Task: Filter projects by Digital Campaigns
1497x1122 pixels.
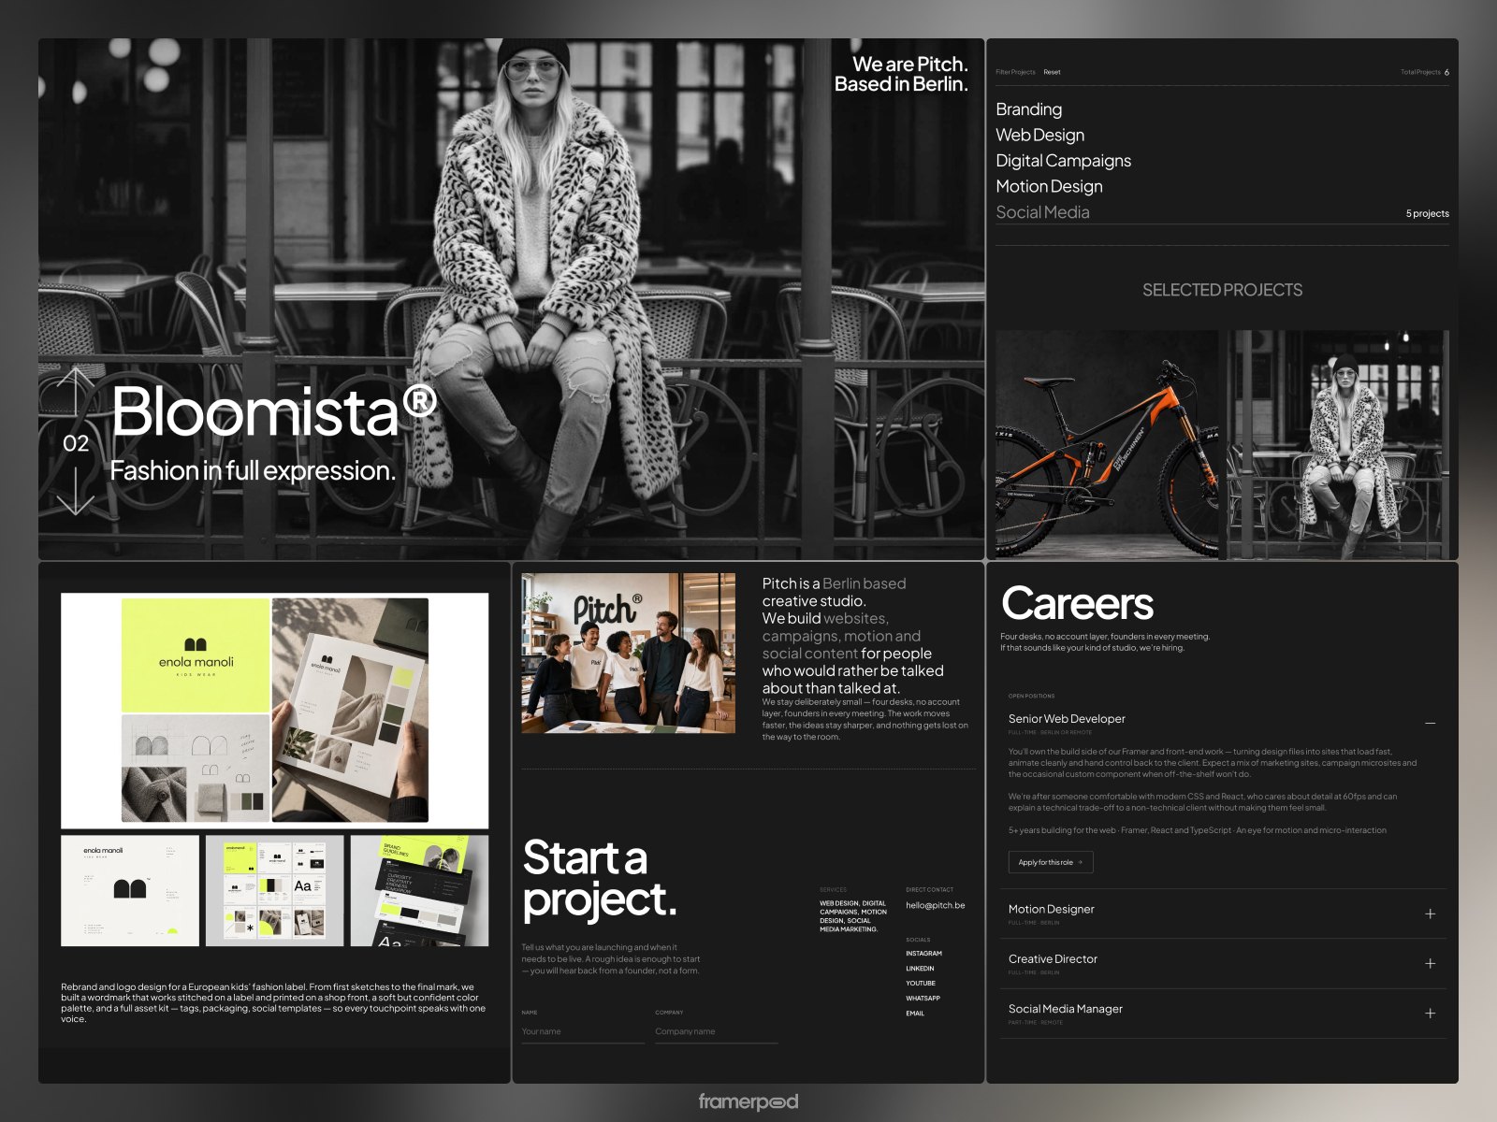Action: pyautogui.click(x=1063, y=161)
